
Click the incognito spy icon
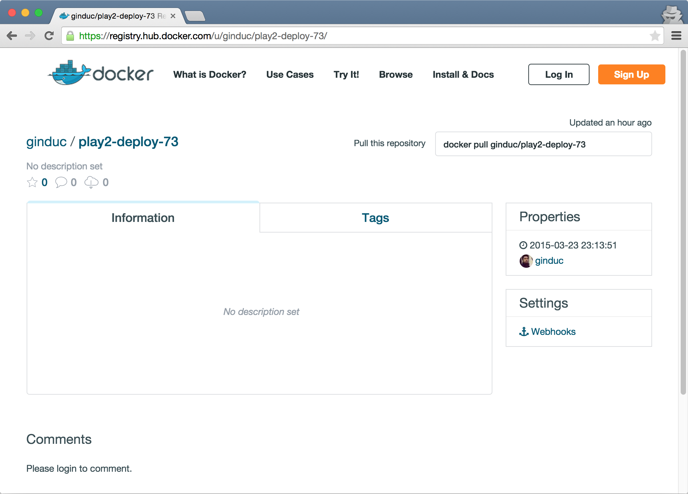(x=671, y=14)
